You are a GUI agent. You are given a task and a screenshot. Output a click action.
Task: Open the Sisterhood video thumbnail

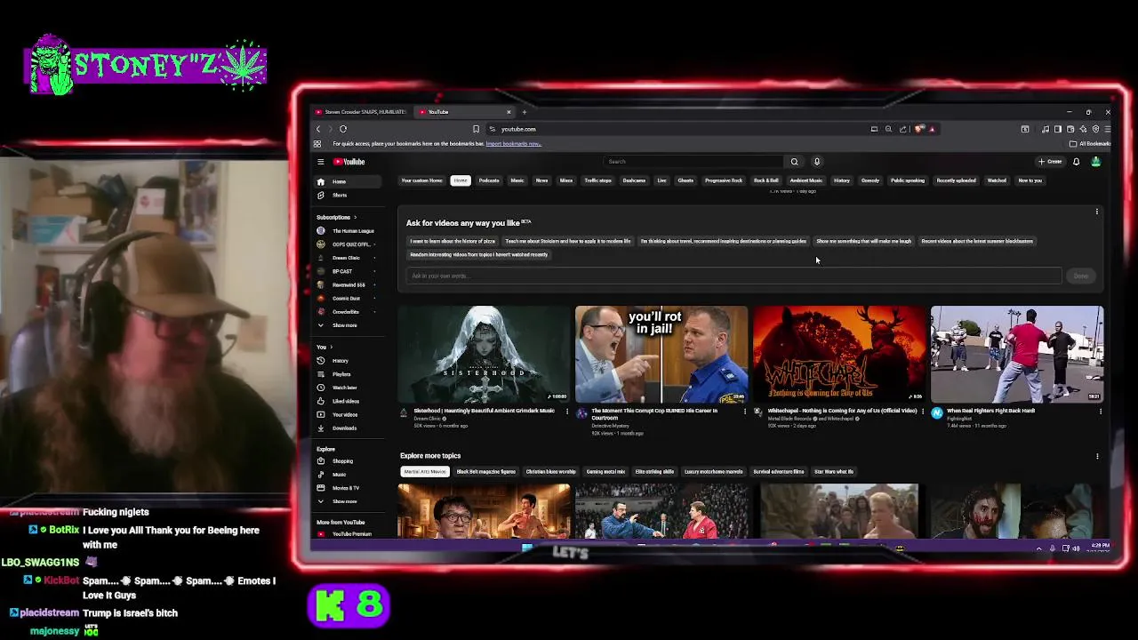click(x=484, y=355)
